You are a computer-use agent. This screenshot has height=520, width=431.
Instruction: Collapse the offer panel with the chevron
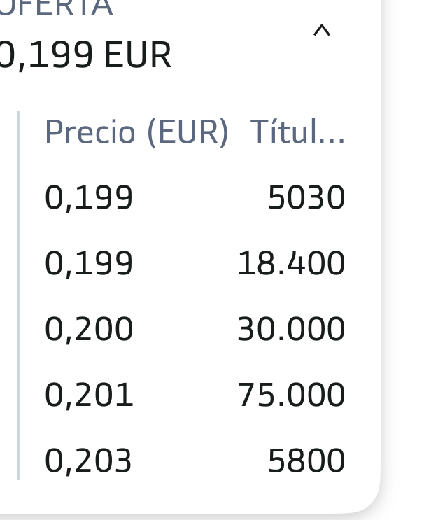pos(322,31)
